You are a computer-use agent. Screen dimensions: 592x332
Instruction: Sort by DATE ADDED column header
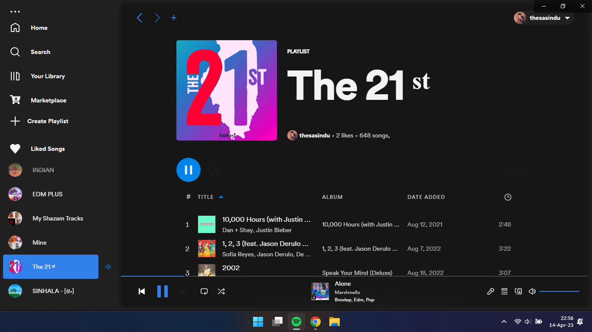pyautogui.click(x=426, y=197)
